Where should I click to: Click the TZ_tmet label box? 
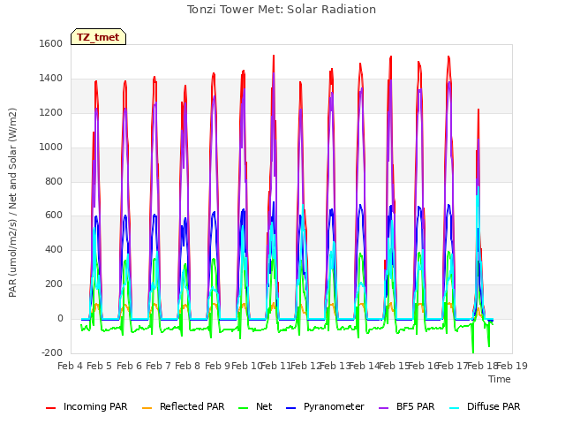[98, 37]
